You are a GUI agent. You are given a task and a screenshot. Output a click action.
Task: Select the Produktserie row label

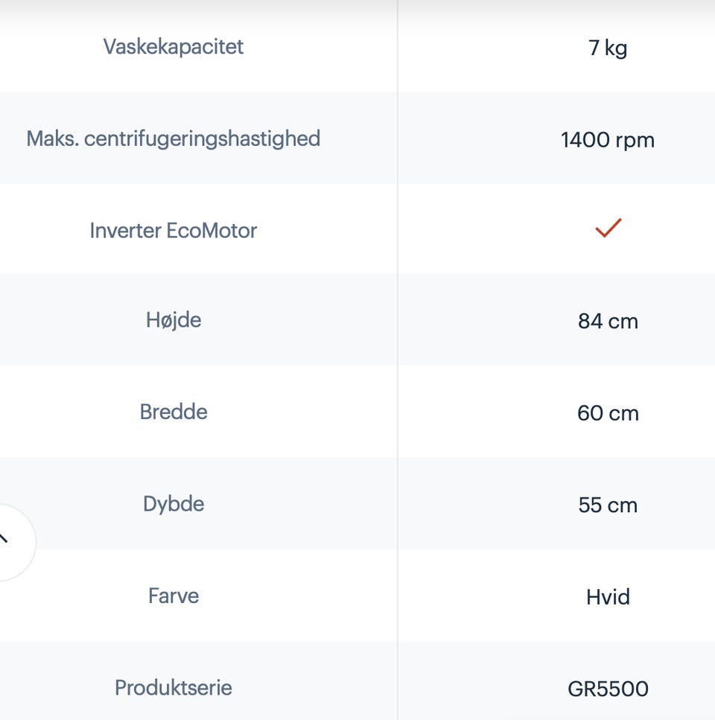click(x=173, y=688)
